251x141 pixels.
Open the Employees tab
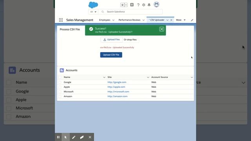(x=105, y=20)
